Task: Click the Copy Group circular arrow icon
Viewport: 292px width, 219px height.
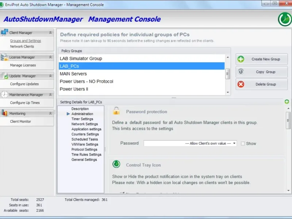Action: (x=241, y=72)
